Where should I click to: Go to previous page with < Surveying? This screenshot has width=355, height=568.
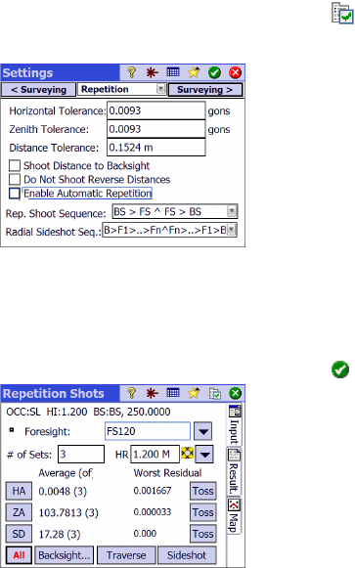pyautogui.click(x=38, y=90)
